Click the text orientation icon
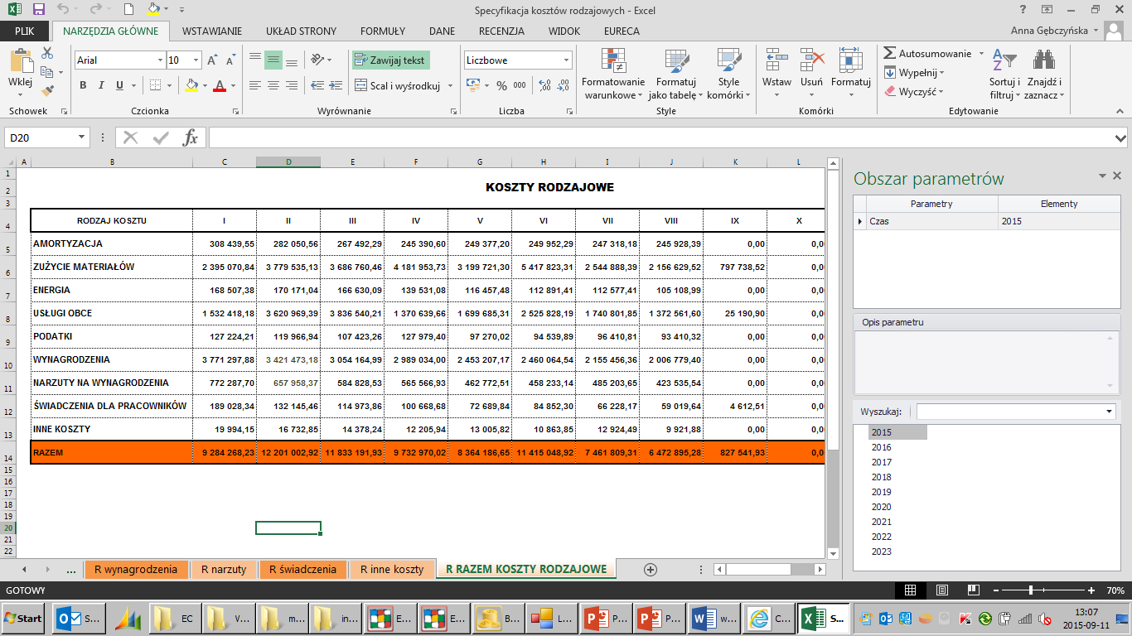The height and width of the screenshot is (636, 1132). [317, 60]
